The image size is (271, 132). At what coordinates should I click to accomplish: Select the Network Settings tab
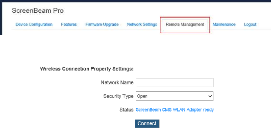click(142, 24)
